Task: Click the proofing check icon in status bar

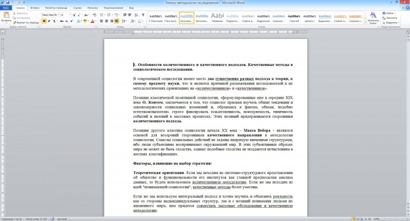Action: [53, 219]
